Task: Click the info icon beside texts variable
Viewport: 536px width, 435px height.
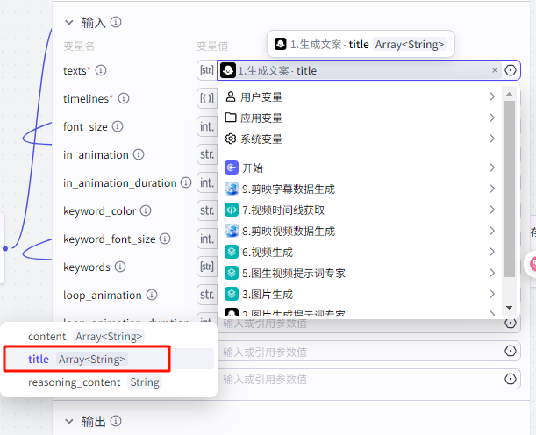Action: [101, 70]
